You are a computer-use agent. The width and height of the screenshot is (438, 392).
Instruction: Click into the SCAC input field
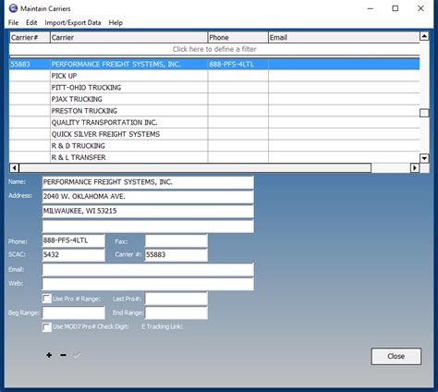pos(73,254)
